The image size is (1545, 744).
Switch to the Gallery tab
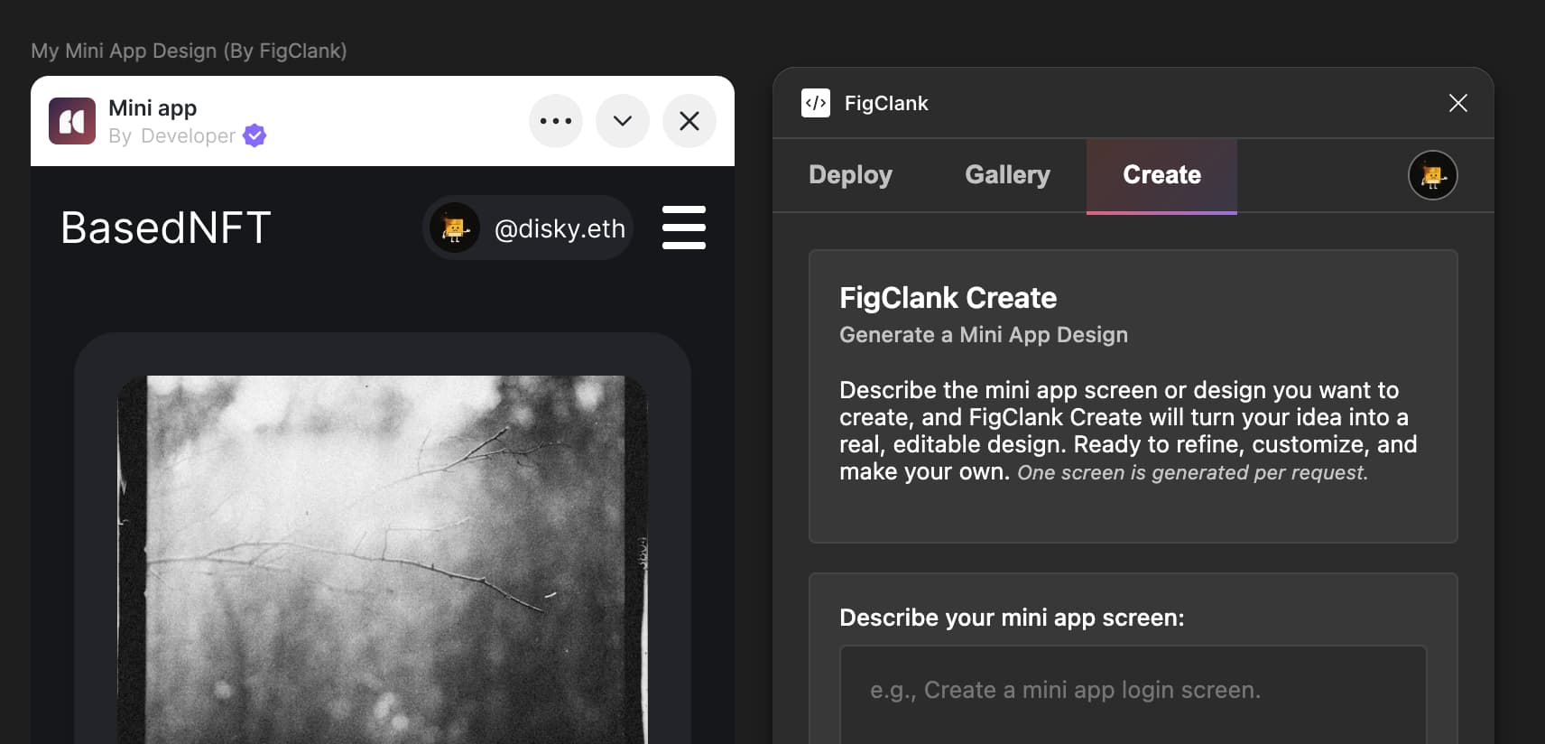1007,175
